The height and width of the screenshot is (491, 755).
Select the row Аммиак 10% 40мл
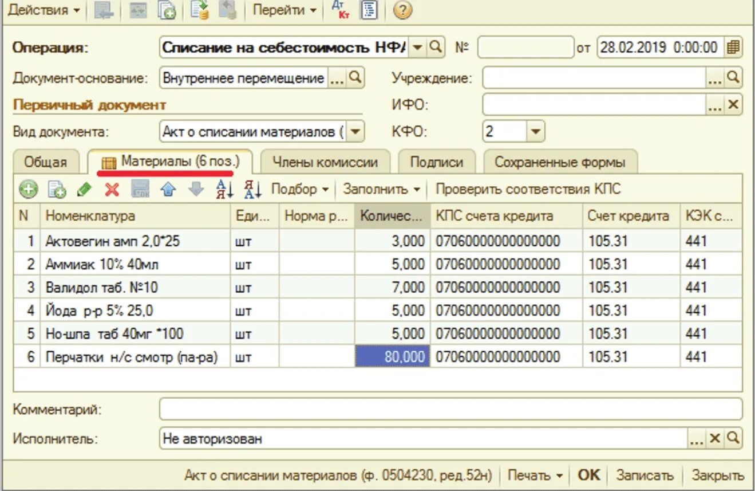click(378, 264)
